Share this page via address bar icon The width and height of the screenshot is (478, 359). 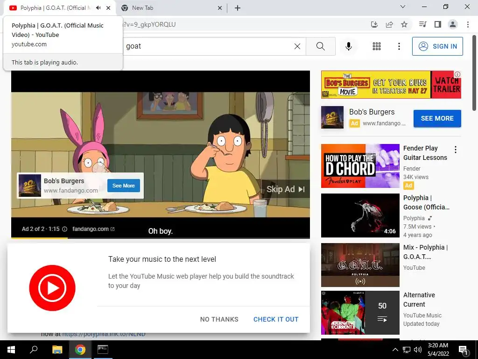pos(389,24)
